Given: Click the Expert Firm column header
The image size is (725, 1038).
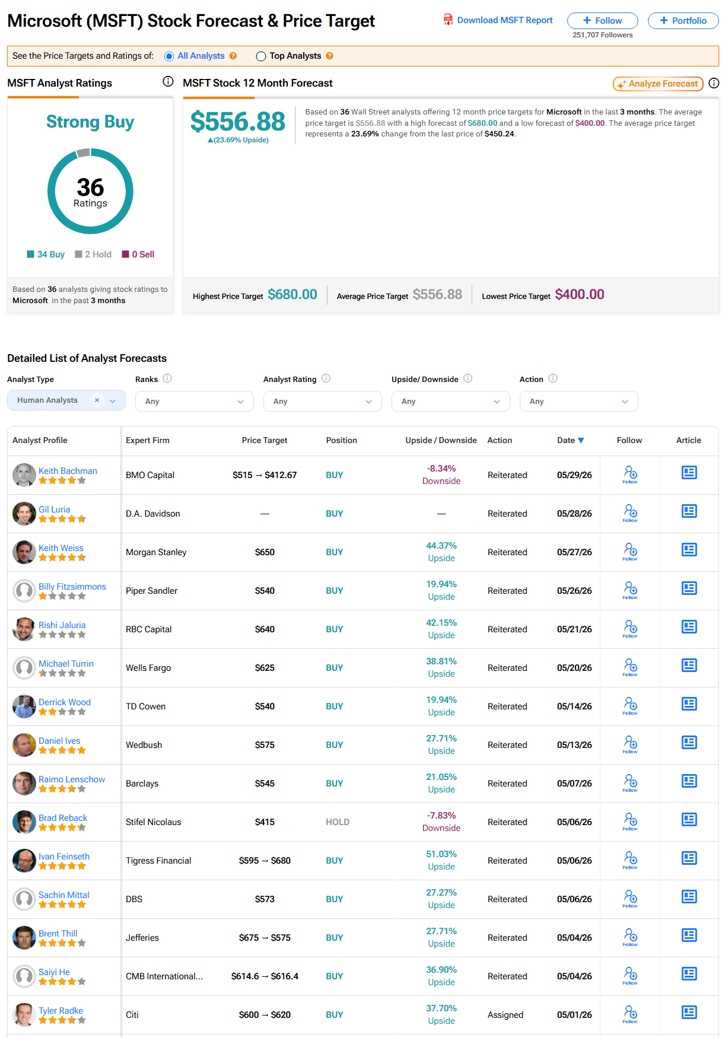Looking at the screenshot, I should point(148,440).
